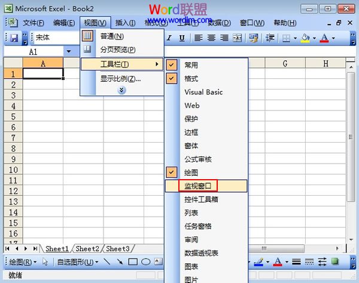Click the Font Color A in the formatting toolbar
359x283 pixels.
(x=324, y=38)
